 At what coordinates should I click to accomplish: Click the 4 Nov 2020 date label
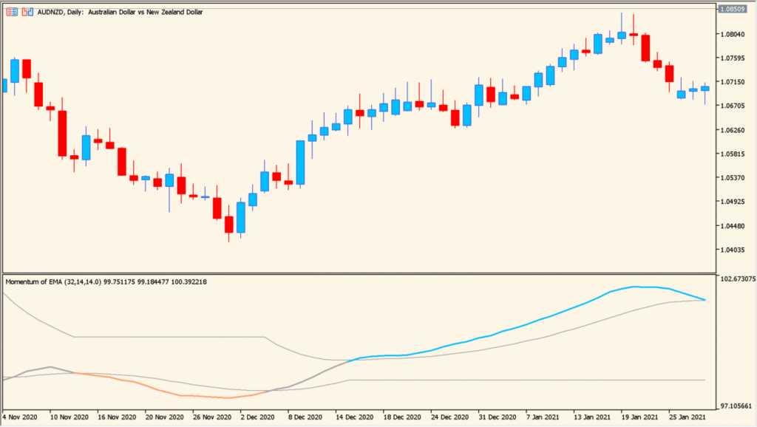pyautogui.click(x=20, y=417)
